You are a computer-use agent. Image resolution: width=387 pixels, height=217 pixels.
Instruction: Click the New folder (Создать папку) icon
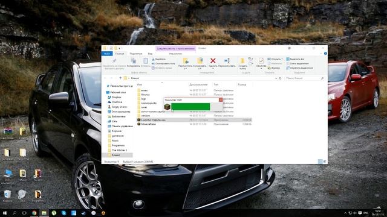[242, 60]
